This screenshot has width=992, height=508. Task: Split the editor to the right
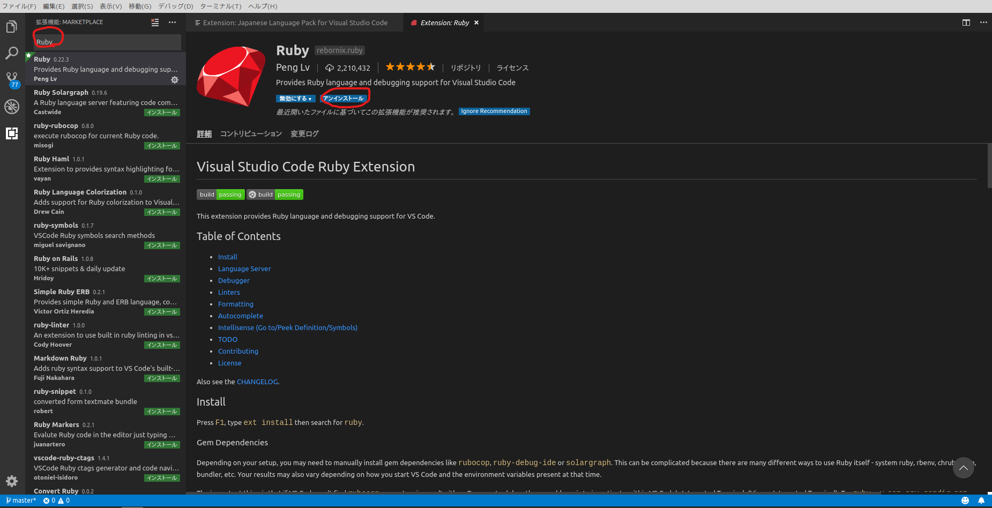(x=966, y=23)
